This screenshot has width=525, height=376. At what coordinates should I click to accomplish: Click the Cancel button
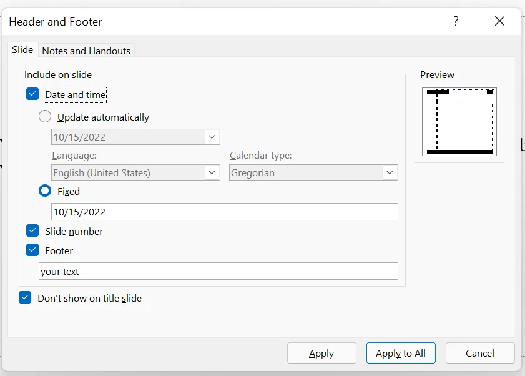(x=480, y=353)
